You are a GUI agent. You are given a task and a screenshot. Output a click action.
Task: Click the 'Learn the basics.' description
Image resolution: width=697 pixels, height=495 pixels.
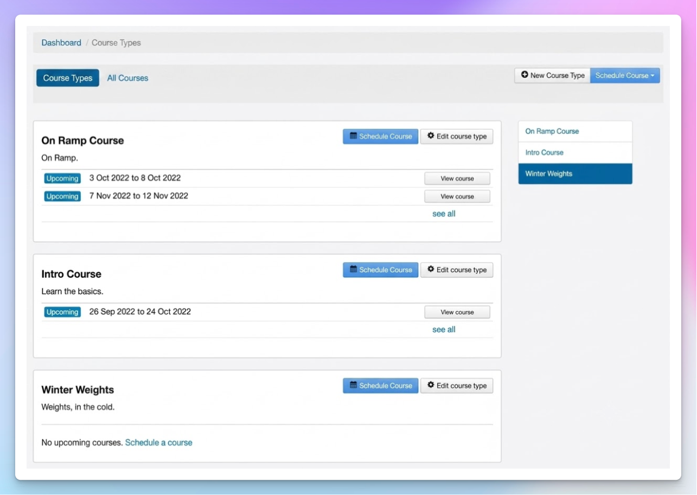[x=72, y=291]
